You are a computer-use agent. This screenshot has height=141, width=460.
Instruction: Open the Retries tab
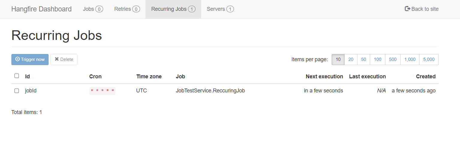(x=127, y=9)
